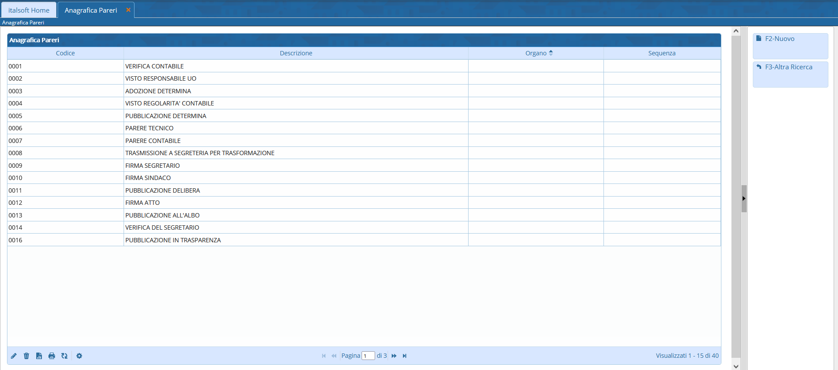Click the printer icon in footer toolbar
The image size is (838, 370).
tap(52, 356)
